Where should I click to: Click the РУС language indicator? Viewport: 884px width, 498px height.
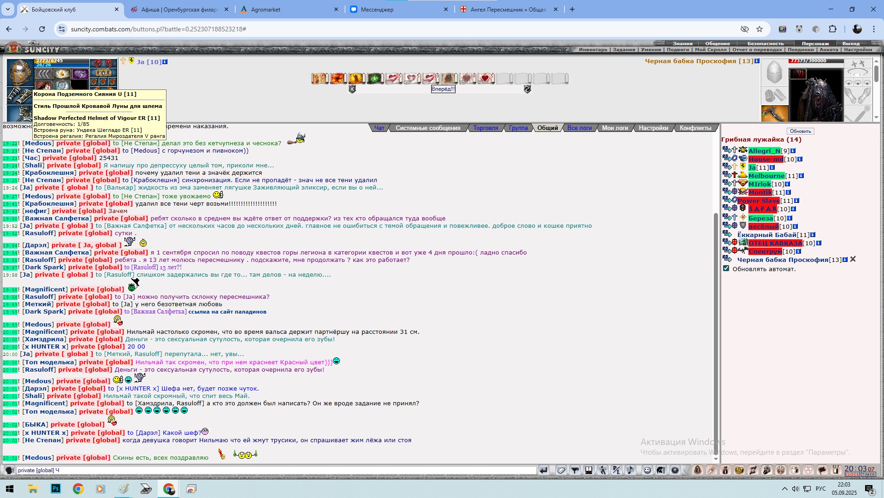point(821,489)
